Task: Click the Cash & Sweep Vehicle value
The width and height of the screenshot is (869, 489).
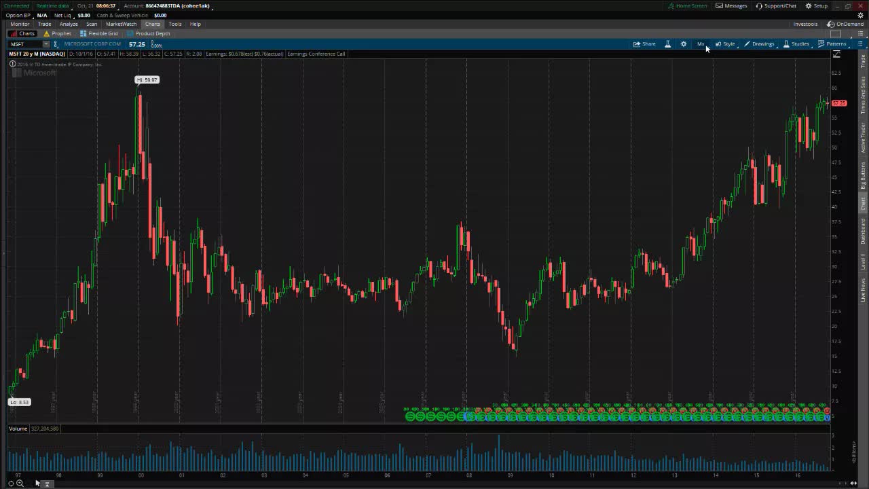Action: pos(160,15)
